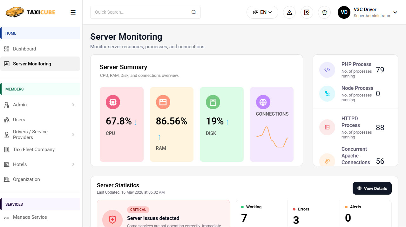Expand the Hotels submenu chevron
The height and width of the screenshot is (227, 406).
click(x=73, y=164)
